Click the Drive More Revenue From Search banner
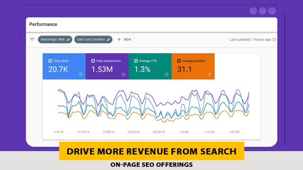The height and width of the screenshot is (170, 303). pos(151,151)
